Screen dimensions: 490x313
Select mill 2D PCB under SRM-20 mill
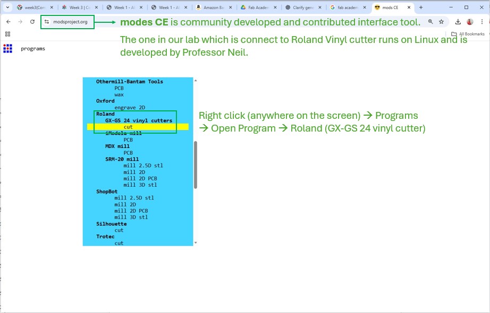(140, 178)
